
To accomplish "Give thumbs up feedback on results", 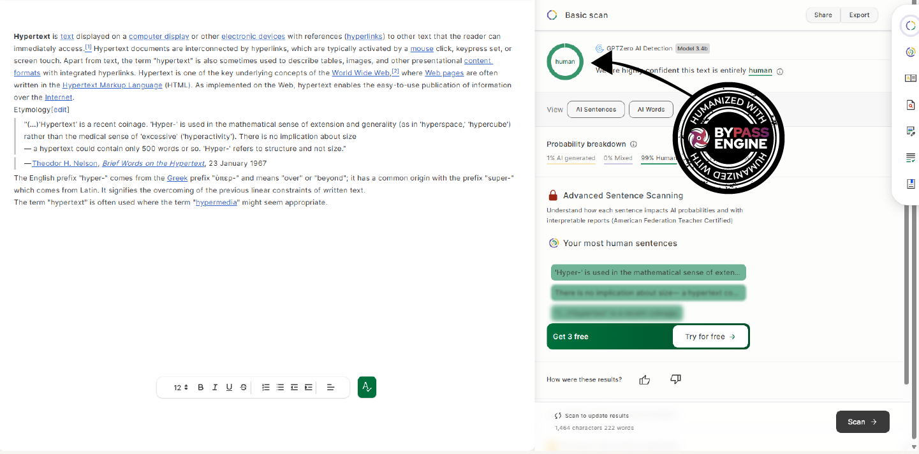I will click(x=644, y=379).
